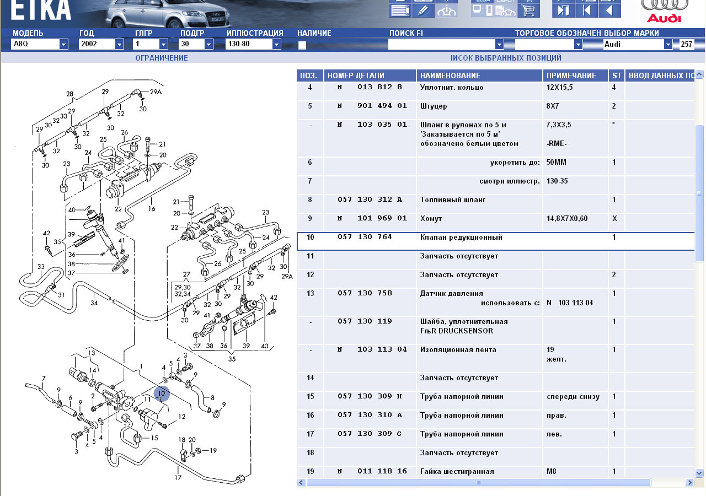Viewport: 706px width, 496px height.
Task: Open the shopping cart icon
Action: 528,10
